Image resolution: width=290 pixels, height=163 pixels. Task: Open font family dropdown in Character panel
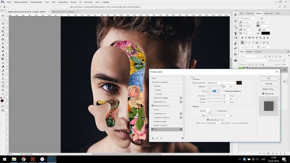click(249, 19)
